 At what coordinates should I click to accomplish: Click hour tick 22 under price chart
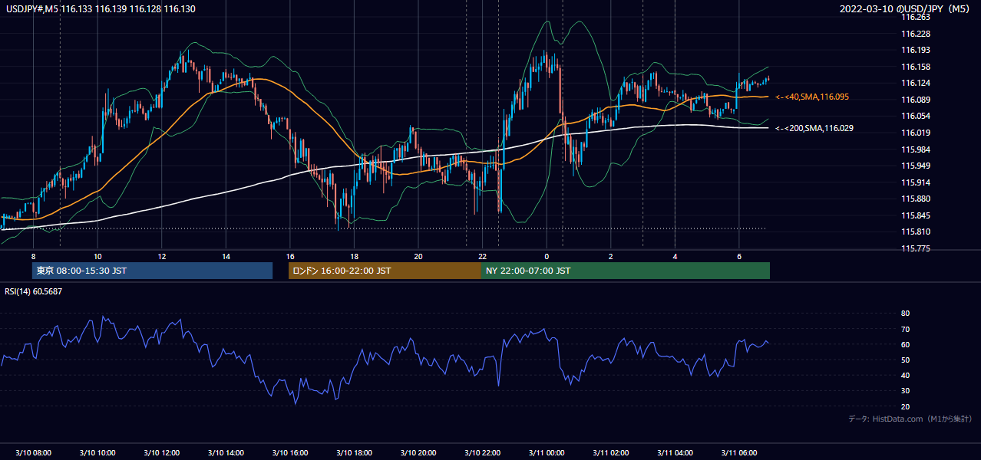coord(482,256)
